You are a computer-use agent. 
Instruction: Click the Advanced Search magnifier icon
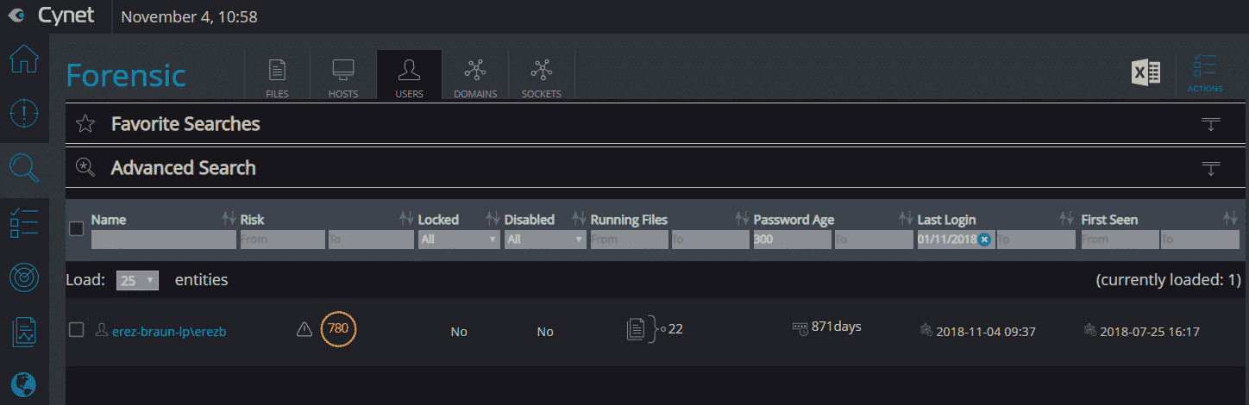85,167
